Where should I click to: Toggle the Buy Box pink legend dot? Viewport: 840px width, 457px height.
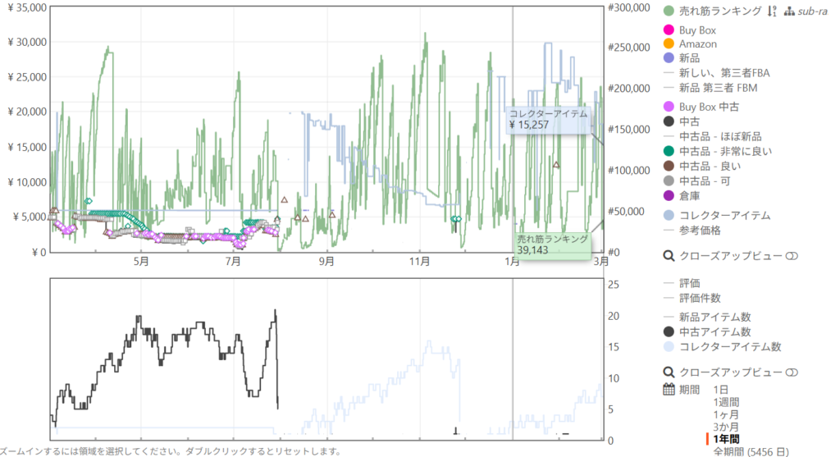[x=669, y=30]
